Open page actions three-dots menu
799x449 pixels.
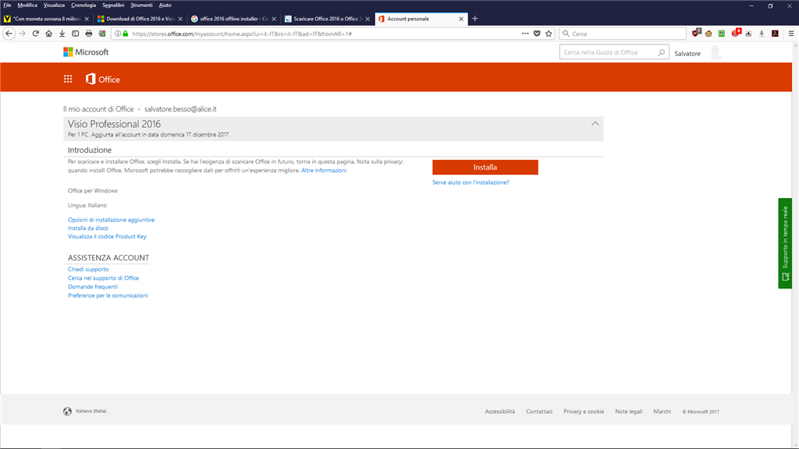(525, 34)
